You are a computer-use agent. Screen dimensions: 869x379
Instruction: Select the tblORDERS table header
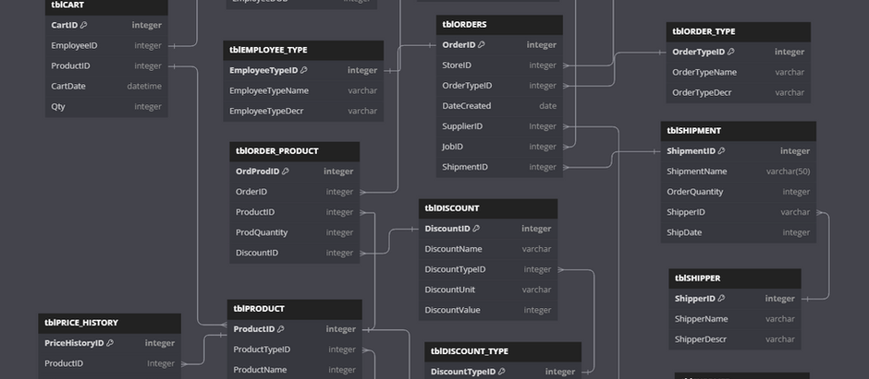click(499, 25)
